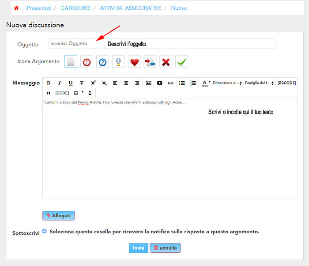Uncheck the reply notification subscription checkbox

pos(45,231)
